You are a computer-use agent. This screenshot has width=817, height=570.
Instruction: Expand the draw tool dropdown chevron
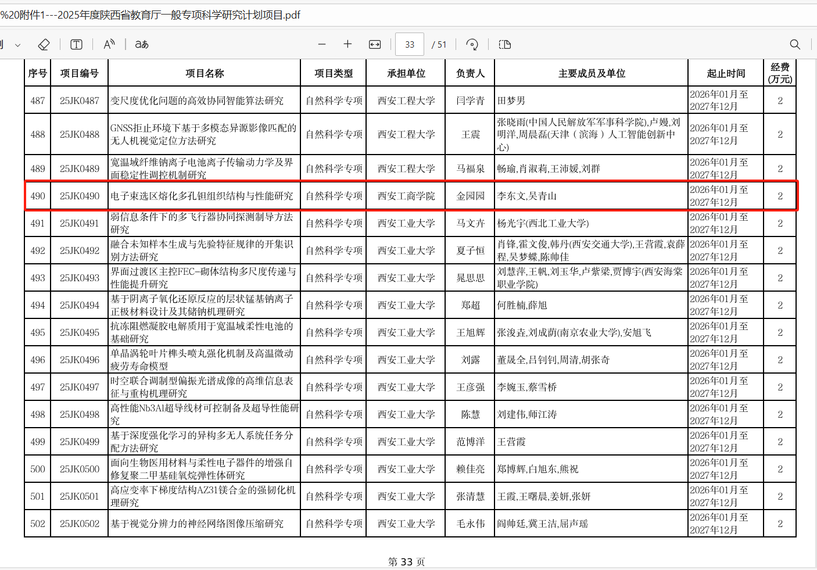click(18, 45)
